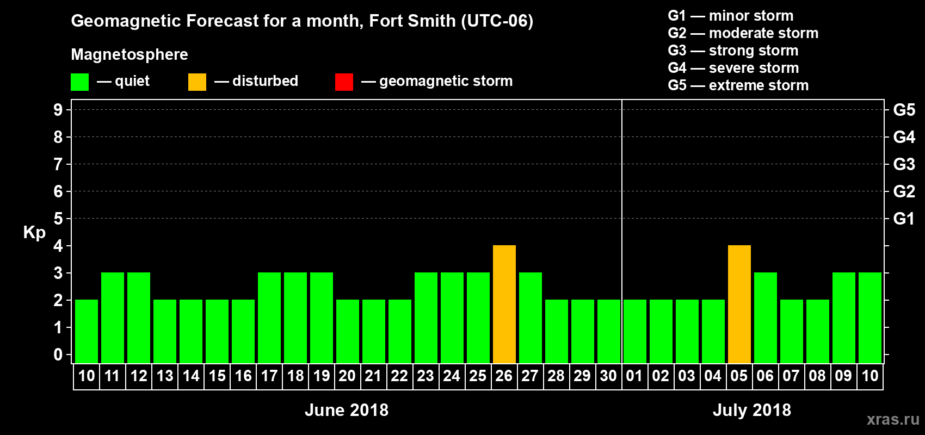Click the green quiet legend swatch
The image size is (925, 435).
[79, 82]
